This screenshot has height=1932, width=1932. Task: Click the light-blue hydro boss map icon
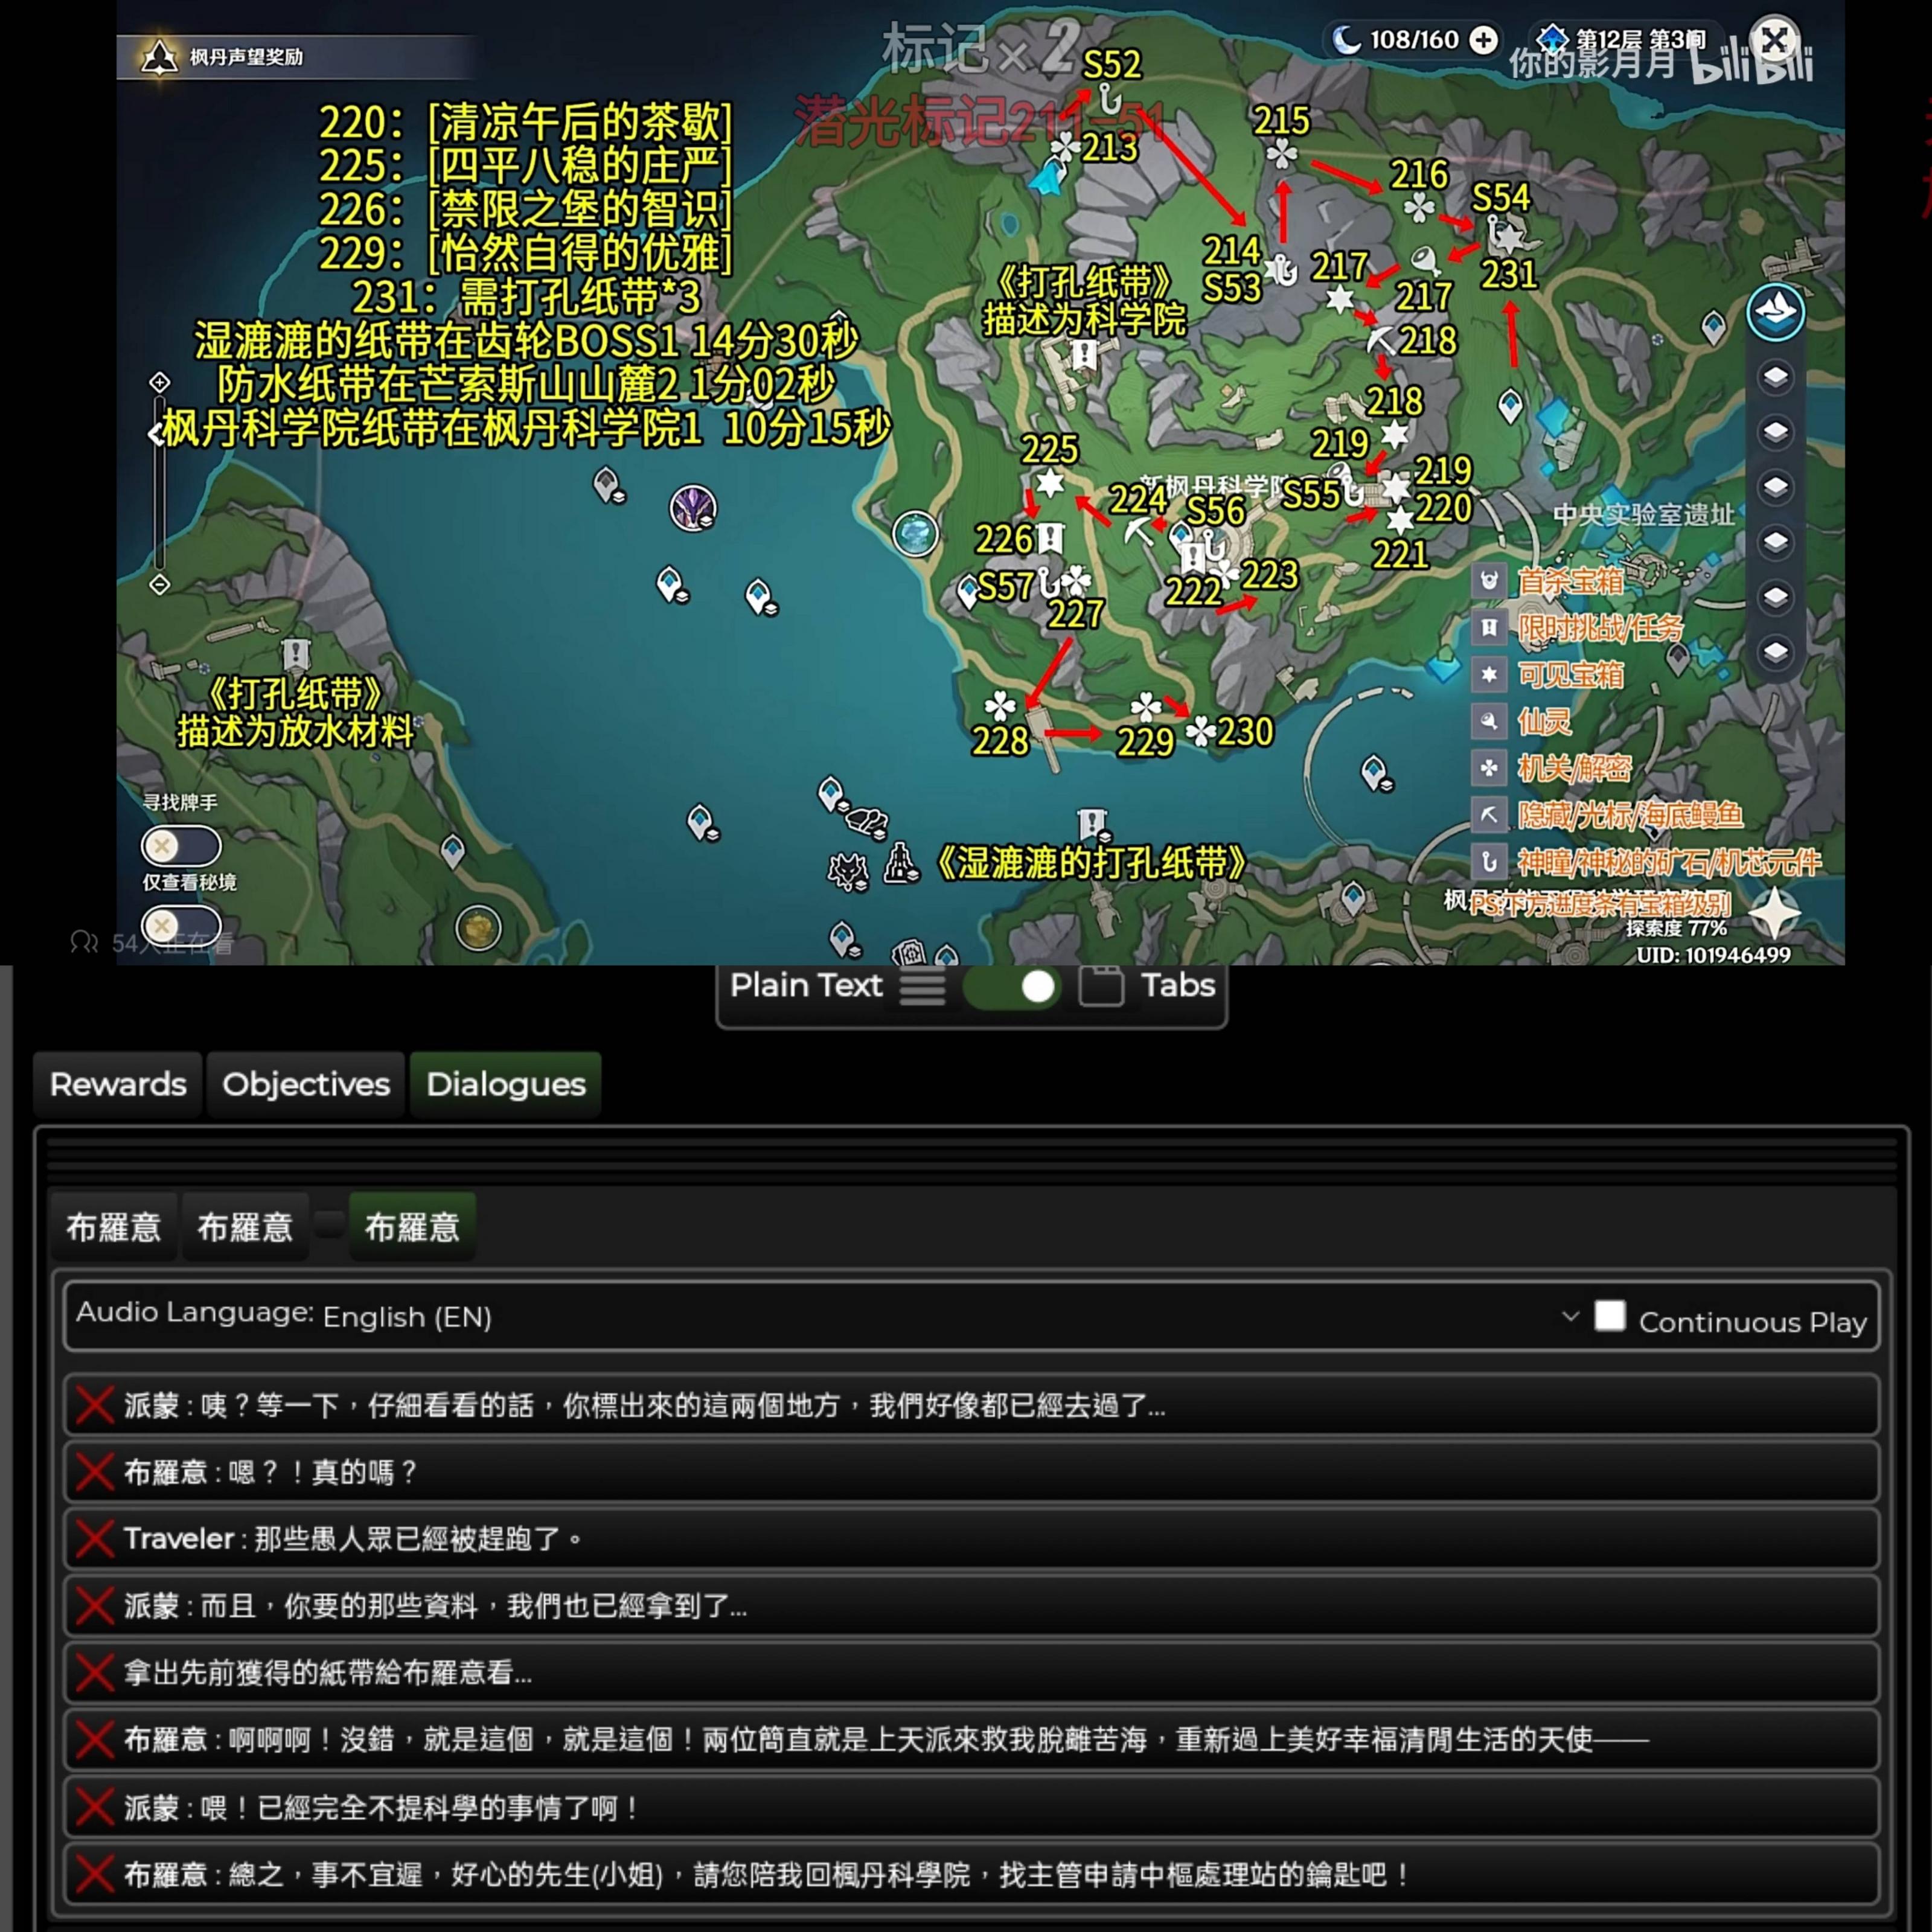[x=915, y=533]
